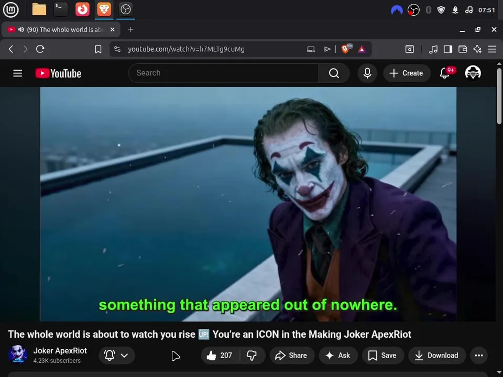Bookmark this page
The height and width of the screenshot is (377, 503).
(x=98, y=49)
